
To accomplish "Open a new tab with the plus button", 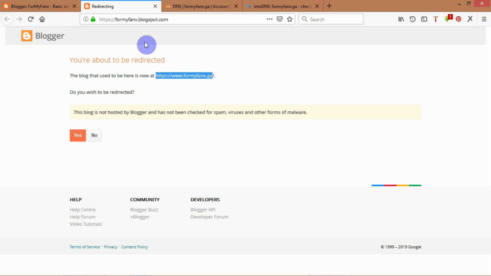I will tap(328, 6).
